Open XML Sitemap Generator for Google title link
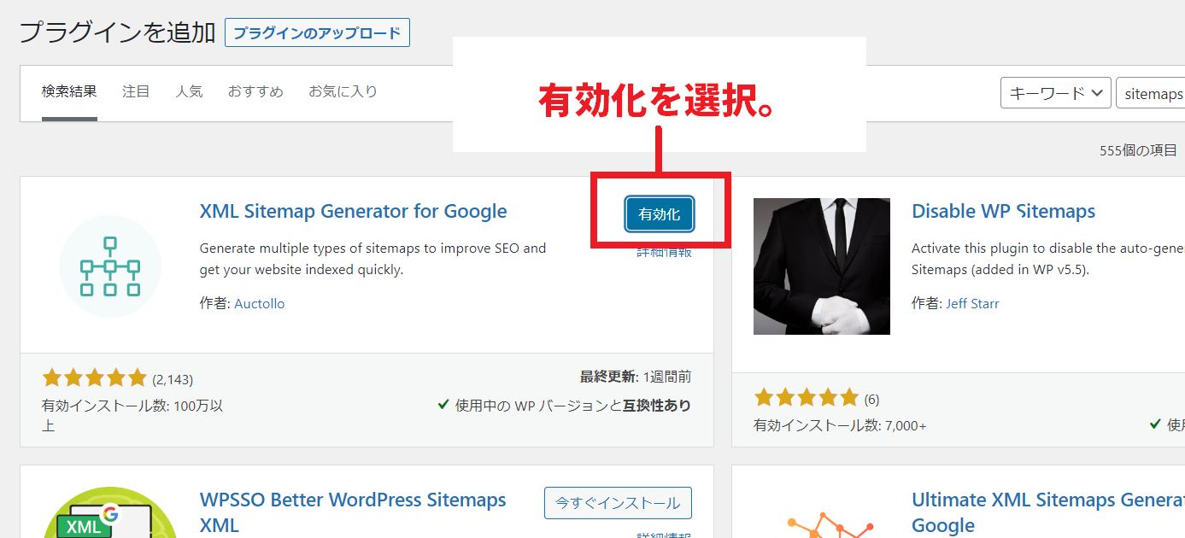Screen dimensions: 1185x538 click(x=353, y=211)
